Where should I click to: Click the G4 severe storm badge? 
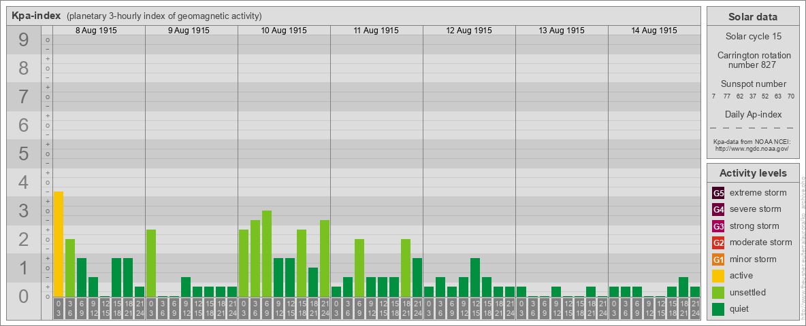tap(718, 209)
